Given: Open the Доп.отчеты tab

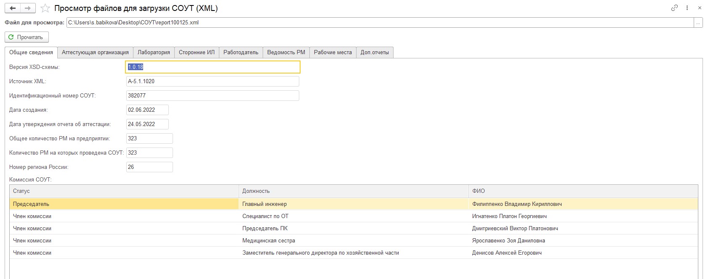Looking at the screenshot, I should 375,53.
